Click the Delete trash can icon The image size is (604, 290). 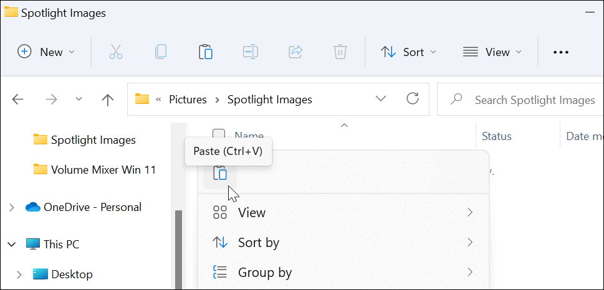[340, 52]
